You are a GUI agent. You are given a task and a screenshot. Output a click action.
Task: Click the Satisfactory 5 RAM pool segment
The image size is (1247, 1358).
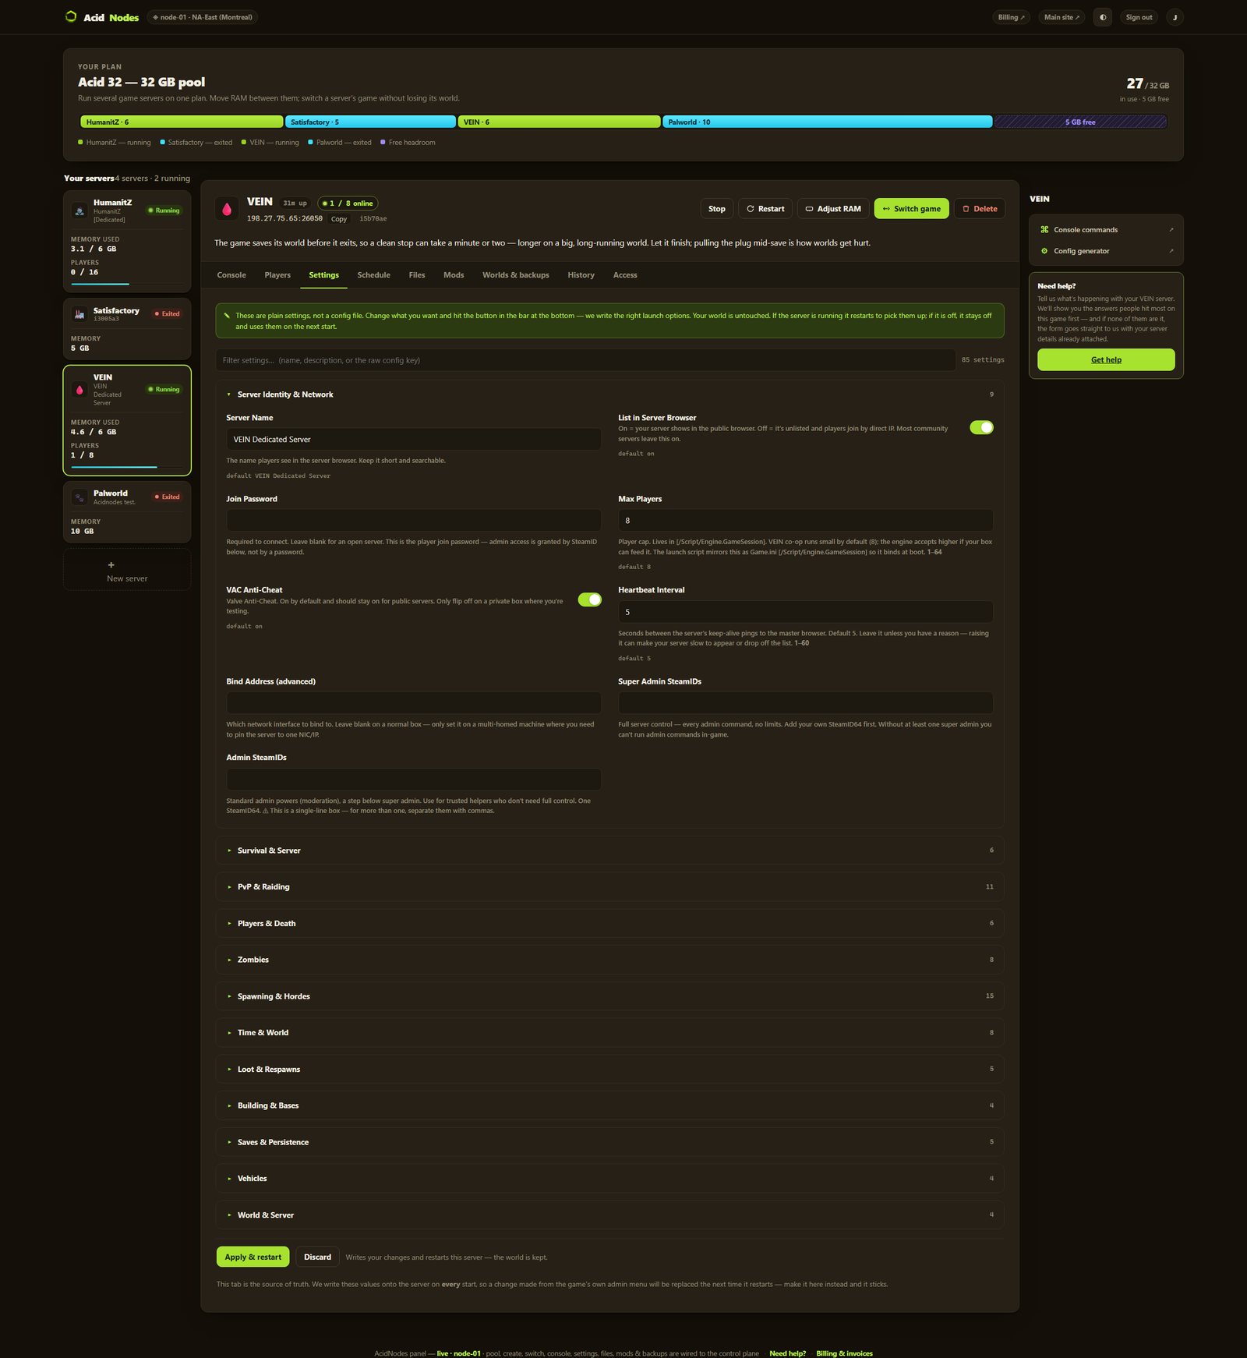(370, 122)
